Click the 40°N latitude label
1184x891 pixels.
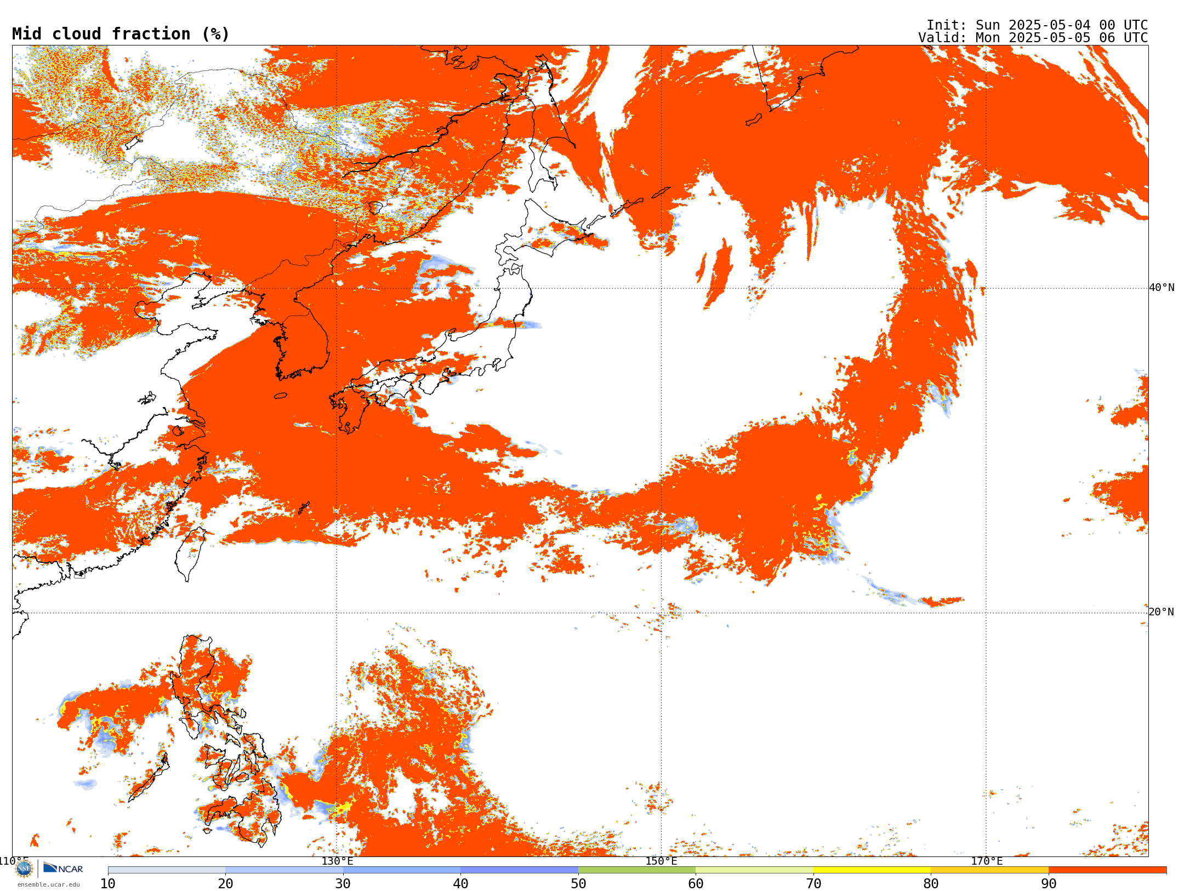[1162, 288]
